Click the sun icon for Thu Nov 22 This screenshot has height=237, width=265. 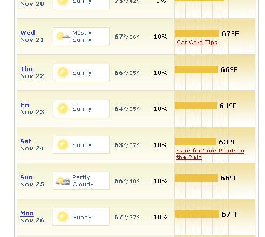(x=63, y=73)
